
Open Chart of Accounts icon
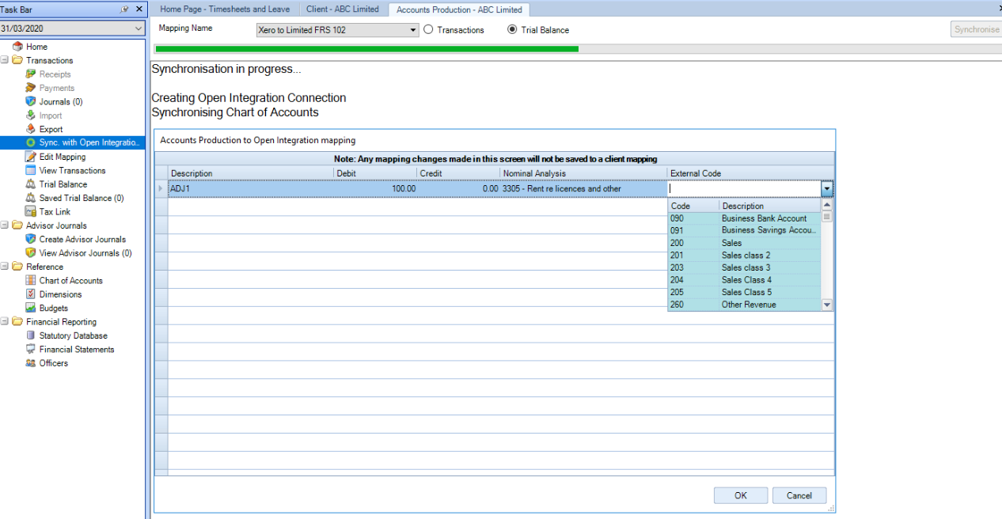point(31,280)
